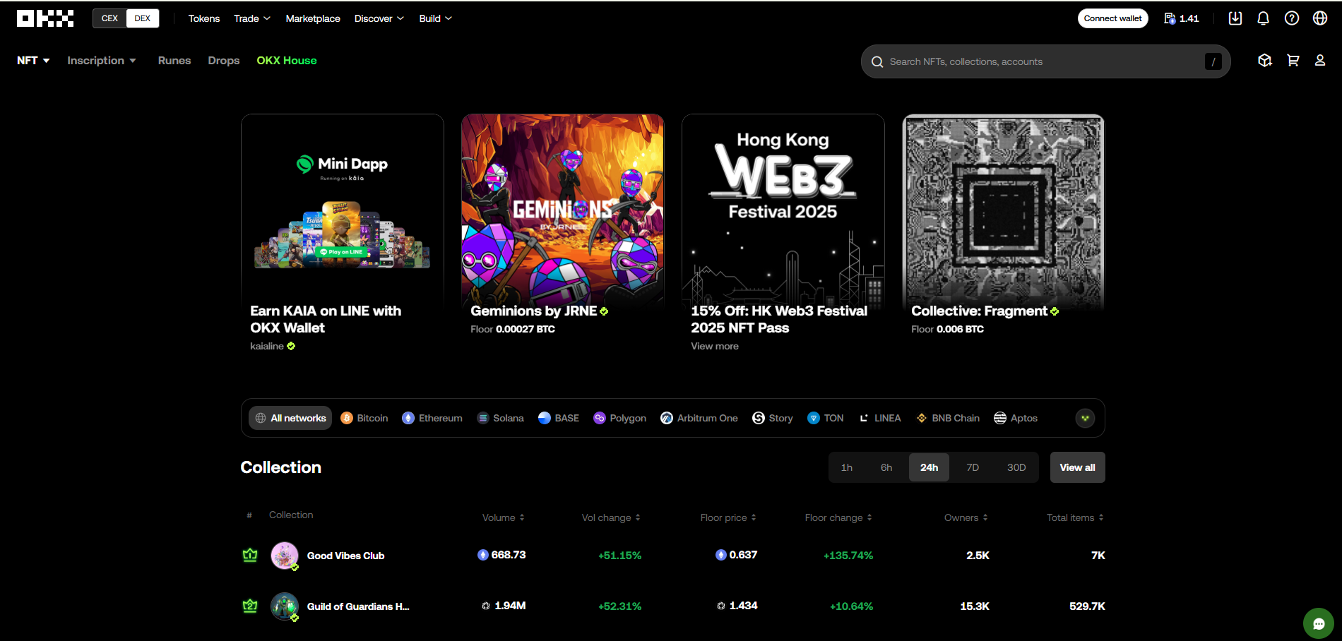
Task: Filter by Ethereum network
Action: coord(432,418)
